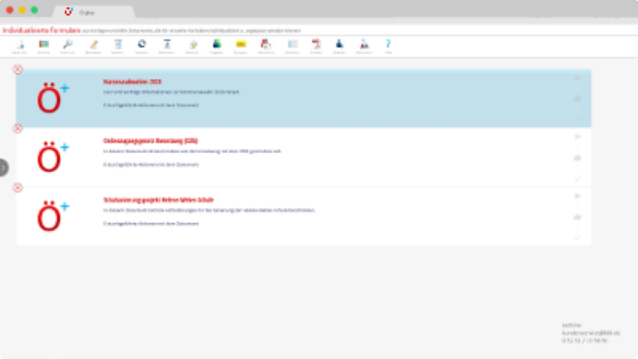638x359 pixels.
Task: Click the Ö+ logo thumbnail in Schulsanierungsprojekt row
Action: coord(53,216)
